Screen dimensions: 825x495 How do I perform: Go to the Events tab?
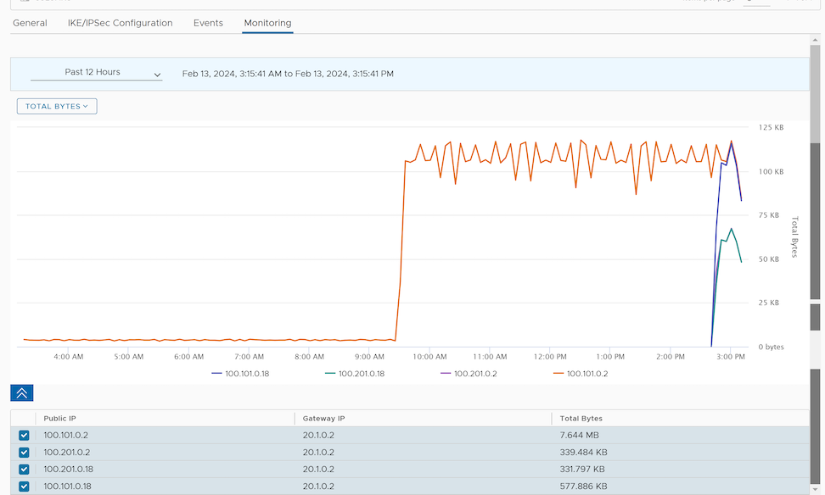point(208,23)
